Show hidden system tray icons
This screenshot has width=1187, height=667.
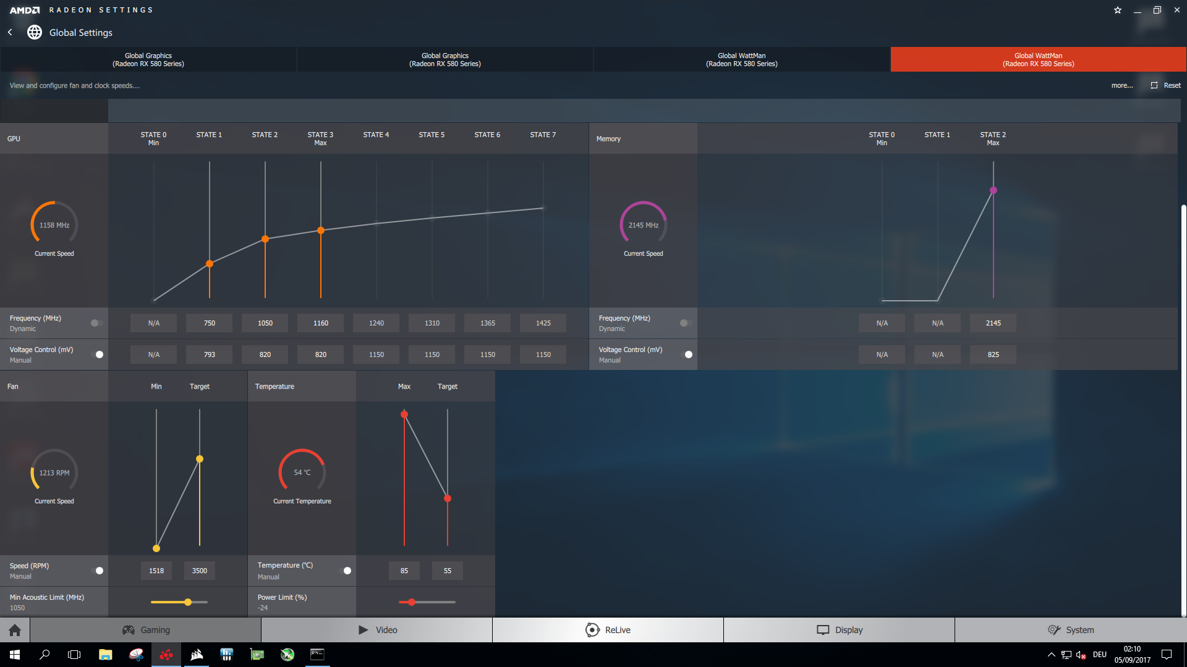[x=1052, y=655]
